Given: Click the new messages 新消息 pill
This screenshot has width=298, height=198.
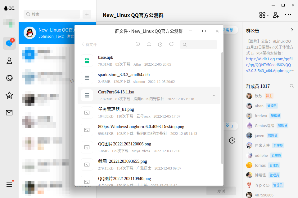Looking at the screenshot, I should tap(231, 30).
